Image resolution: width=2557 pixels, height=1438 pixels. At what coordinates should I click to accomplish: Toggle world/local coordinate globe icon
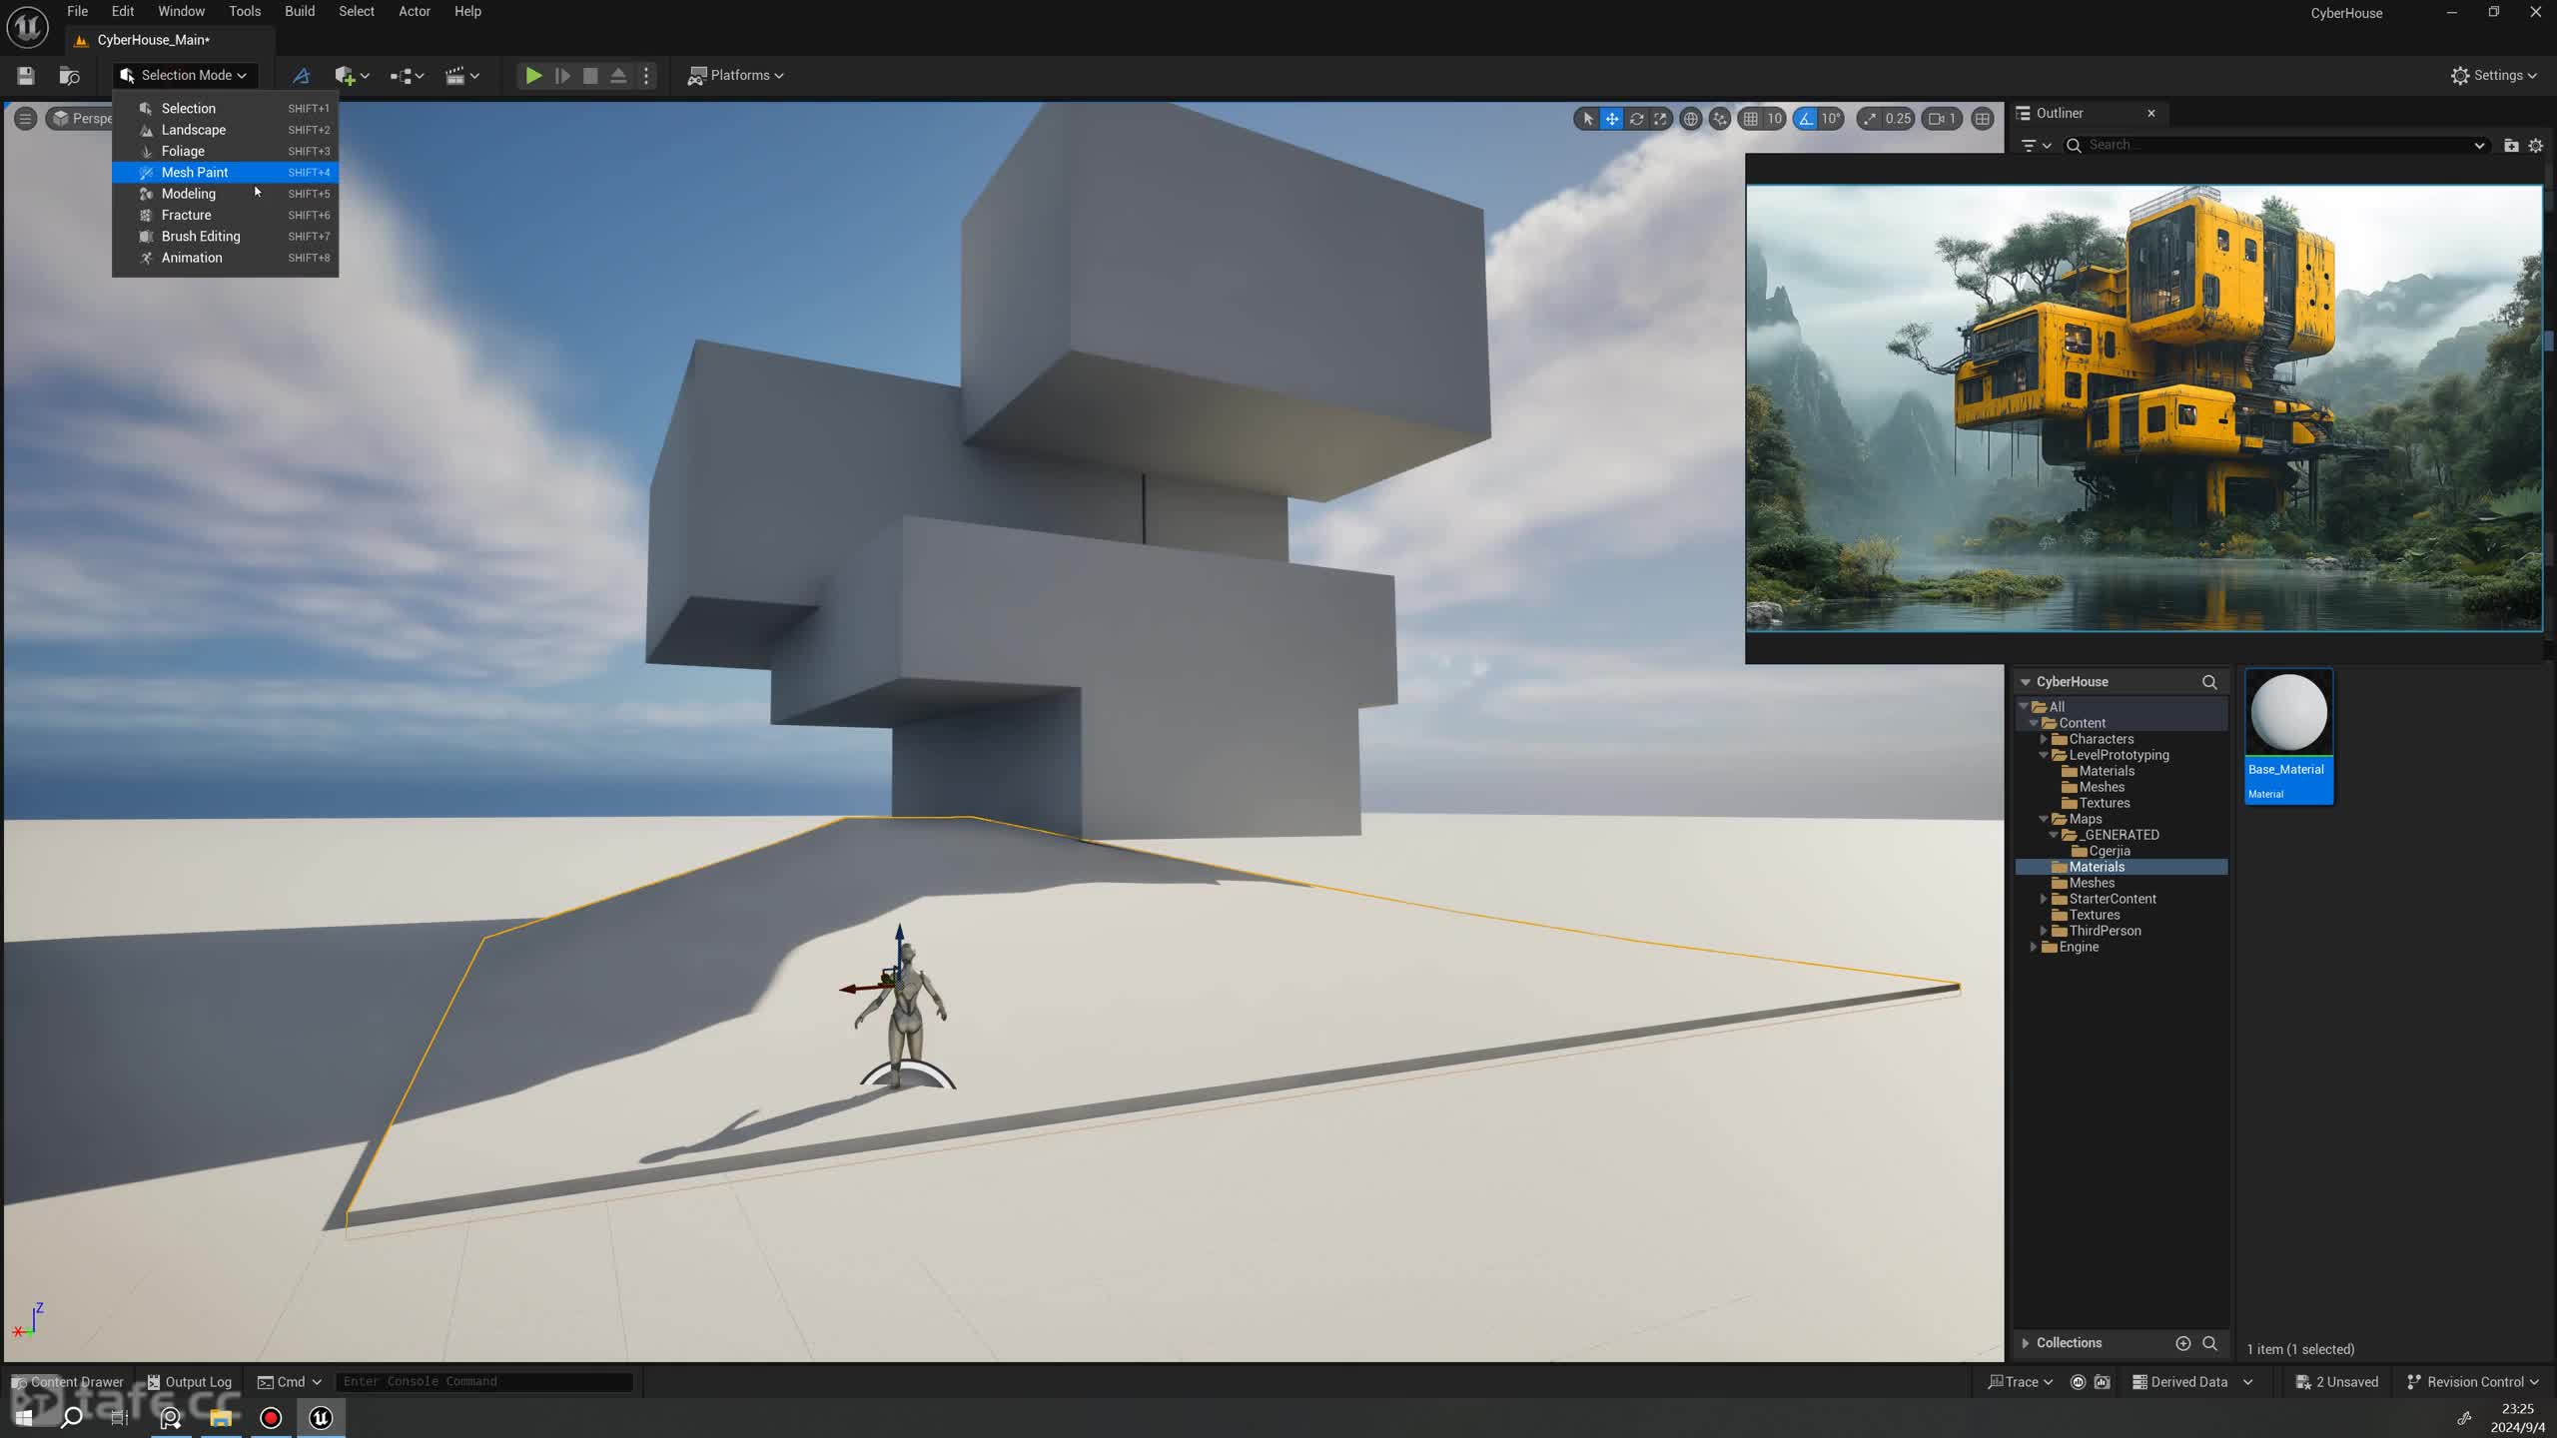(1690, 119)
